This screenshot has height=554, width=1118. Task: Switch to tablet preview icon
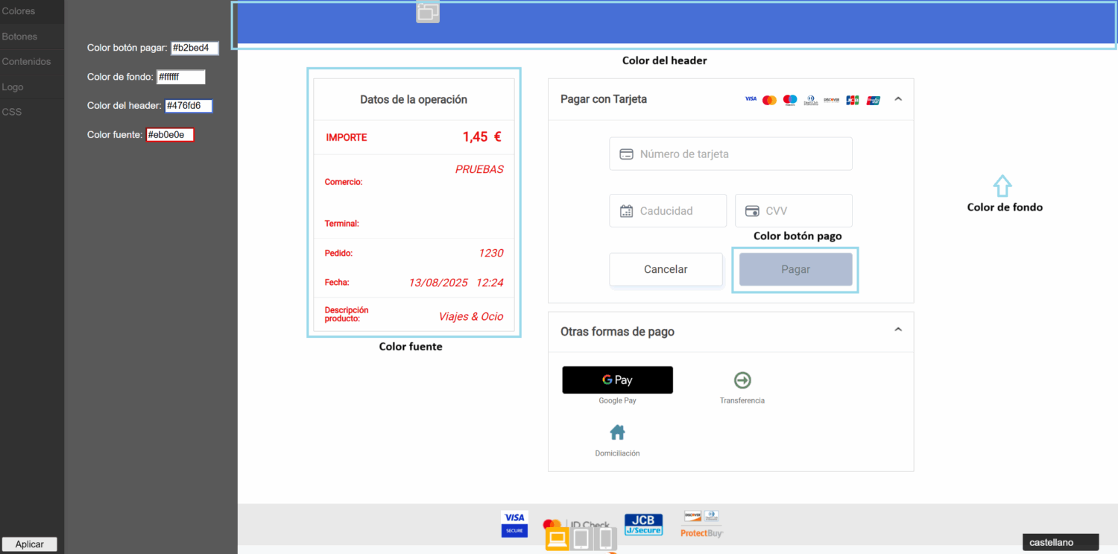tap(581, 538)
